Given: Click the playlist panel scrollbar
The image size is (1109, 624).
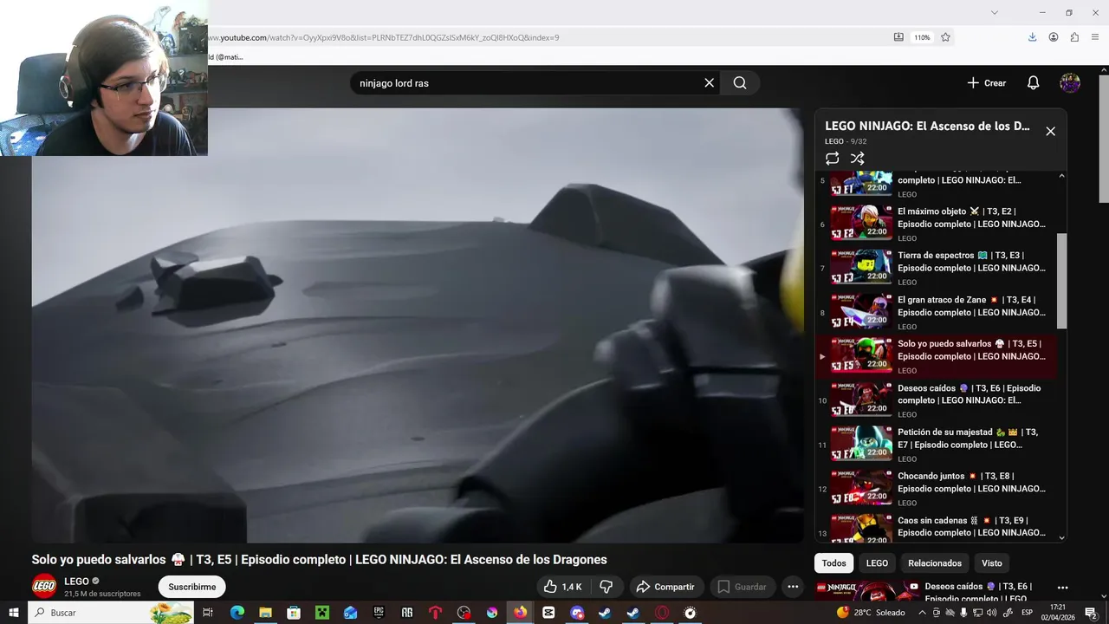Looking at the screenshot, I should [x=1062, y=281].
